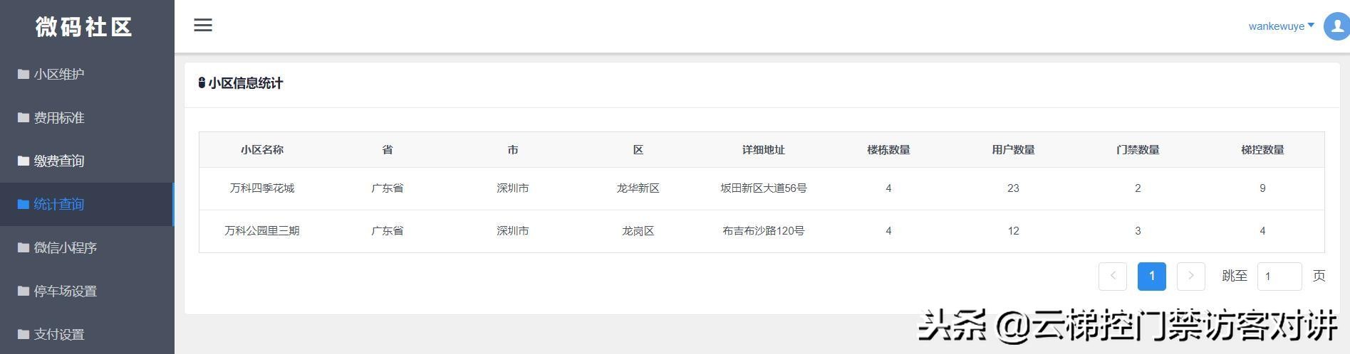Go to previous page arrow
Viewport: 1350px width, 354px height.
[x=1113, y=276]
